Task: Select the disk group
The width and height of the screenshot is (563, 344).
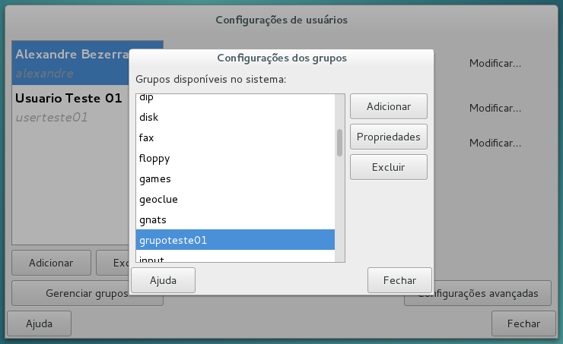Action: point(235,117)
